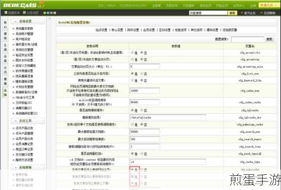This screenshot has height=190, width=281.
Task: Select the 是 radio for cfg_arcsptitle
Action: (x=132, y=52)
